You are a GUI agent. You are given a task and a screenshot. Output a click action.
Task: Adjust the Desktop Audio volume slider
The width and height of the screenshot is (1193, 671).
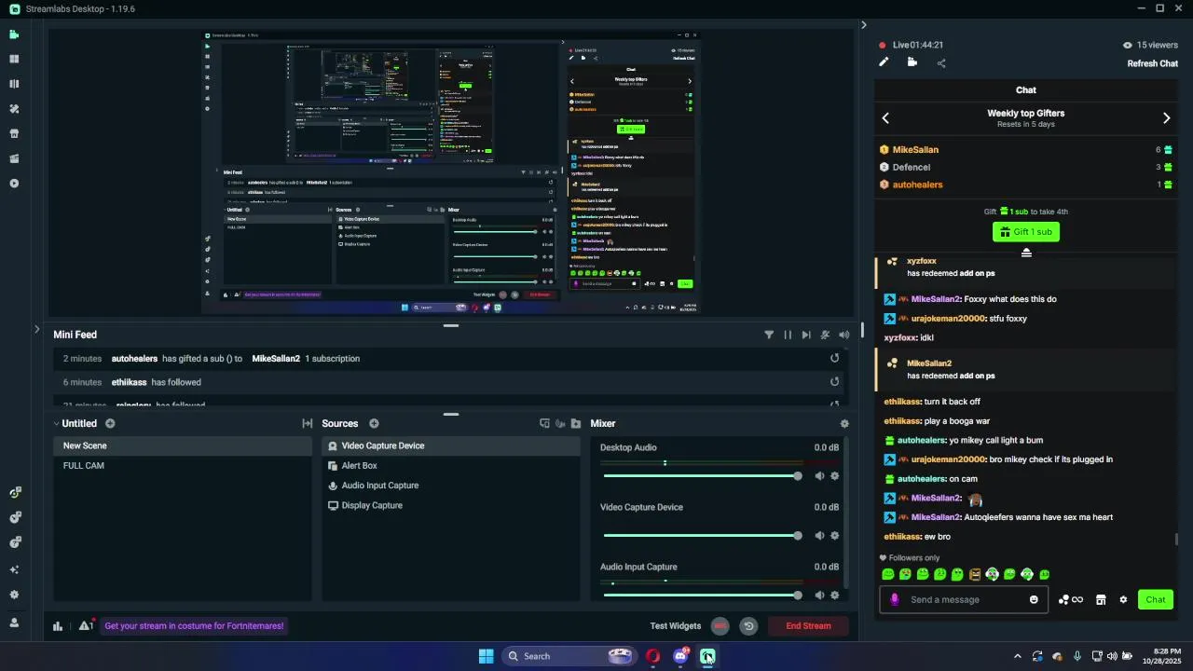pyautogui.click(x=703, y=475)
